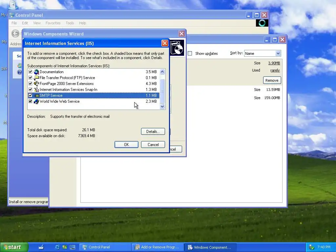Click the Windows Components Wizard CD box icon
Screen dimensions: 336x252
(x=177, y=48)
